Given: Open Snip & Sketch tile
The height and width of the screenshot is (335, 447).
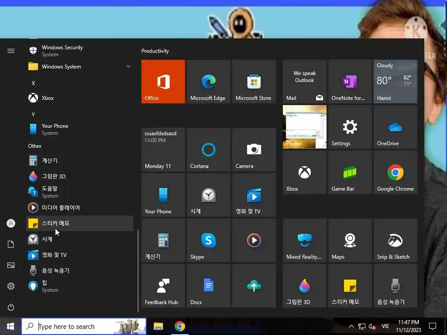Looking at the screenshot, I should pyautogui.click(x=395, y=240).
